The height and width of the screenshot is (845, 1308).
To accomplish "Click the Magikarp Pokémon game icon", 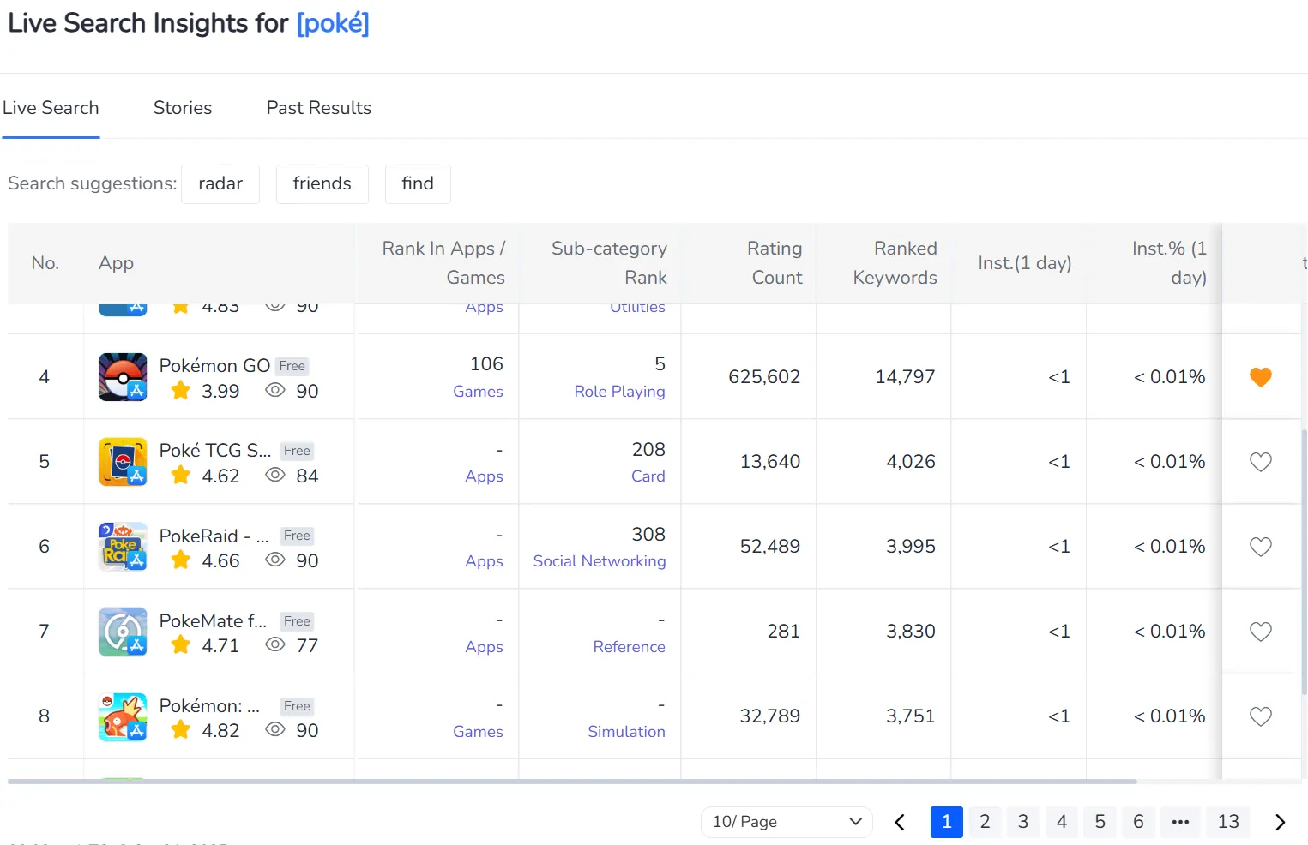I will [123, 716].
